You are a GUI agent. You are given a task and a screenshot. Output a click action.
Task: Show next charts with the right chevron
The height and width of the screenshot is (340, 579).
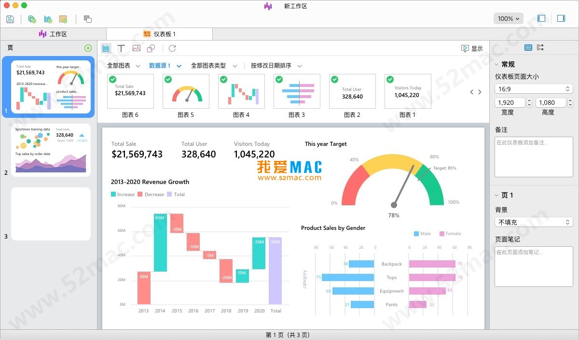point(480,92)
